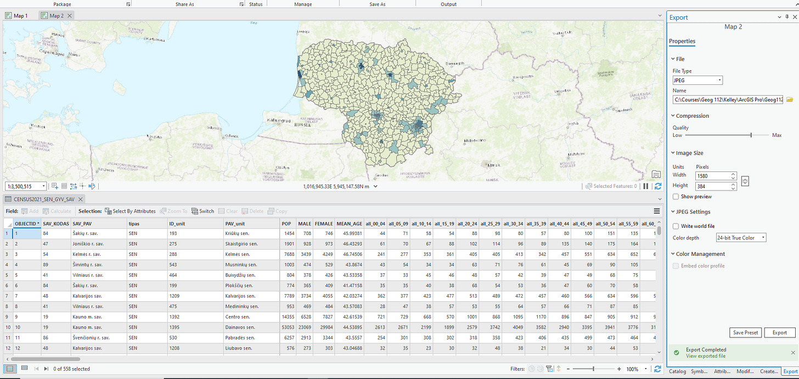Open the Color depth dropdown
The width and height of the screenshot is (799, 379).
click(740, 238)
